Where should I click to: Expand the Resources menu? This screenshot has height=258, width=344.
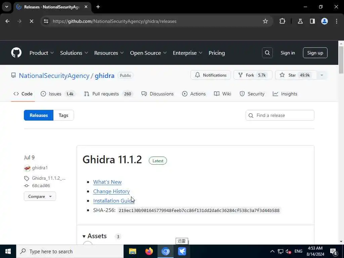coord(109,53)
